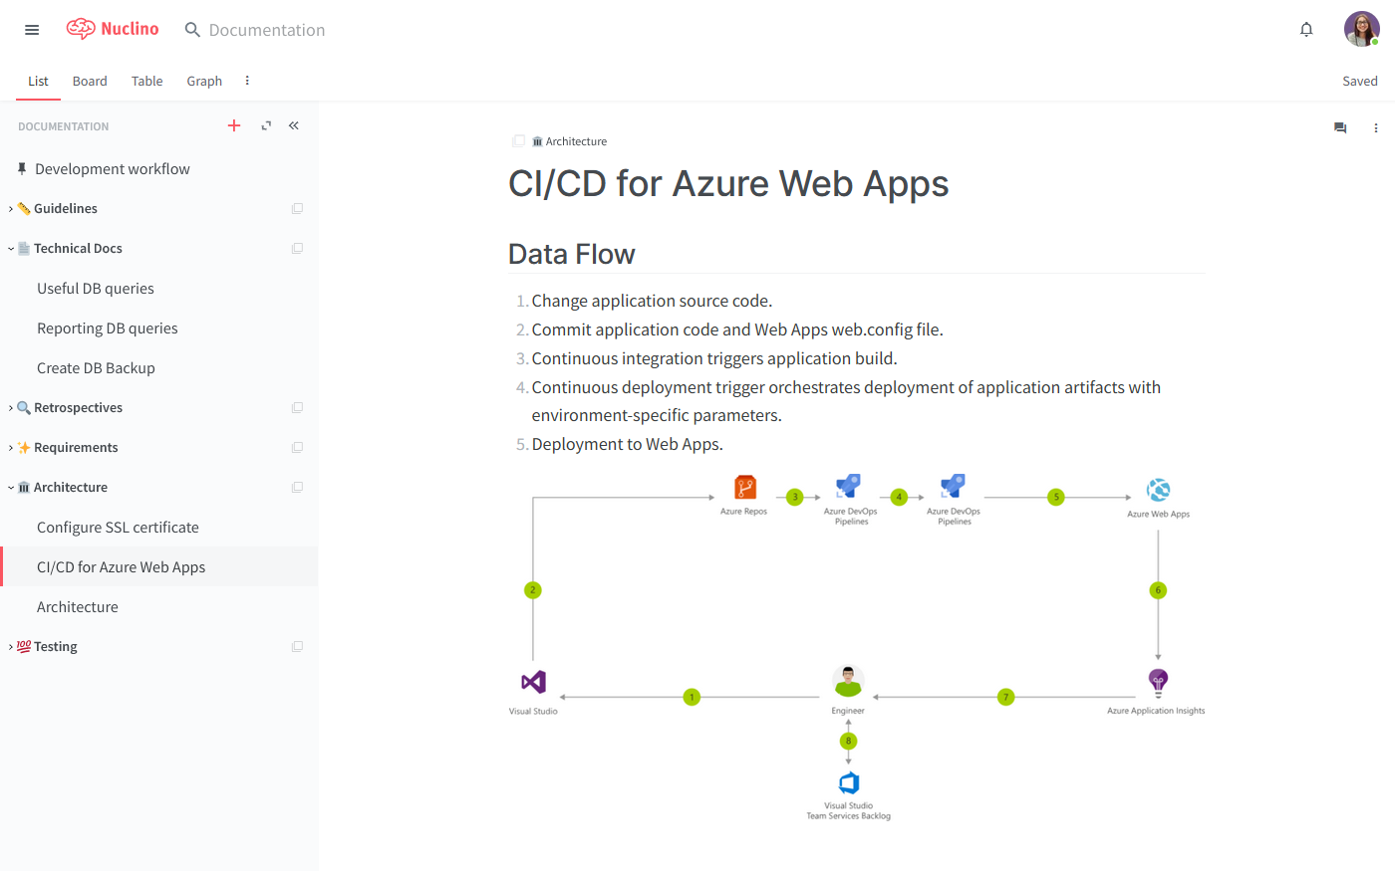
Task: Toggle the checkbox above the page title
Action: [518, 141]
